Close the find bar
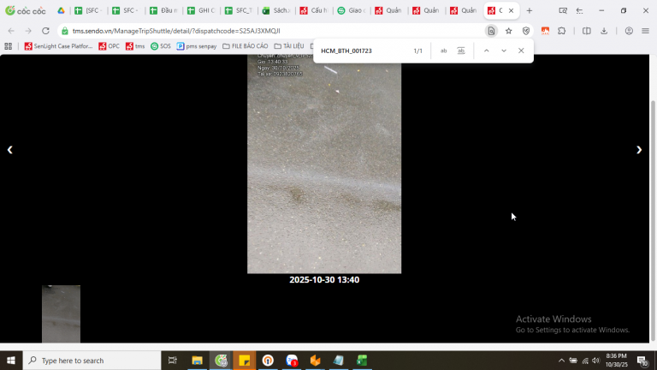 521,51
